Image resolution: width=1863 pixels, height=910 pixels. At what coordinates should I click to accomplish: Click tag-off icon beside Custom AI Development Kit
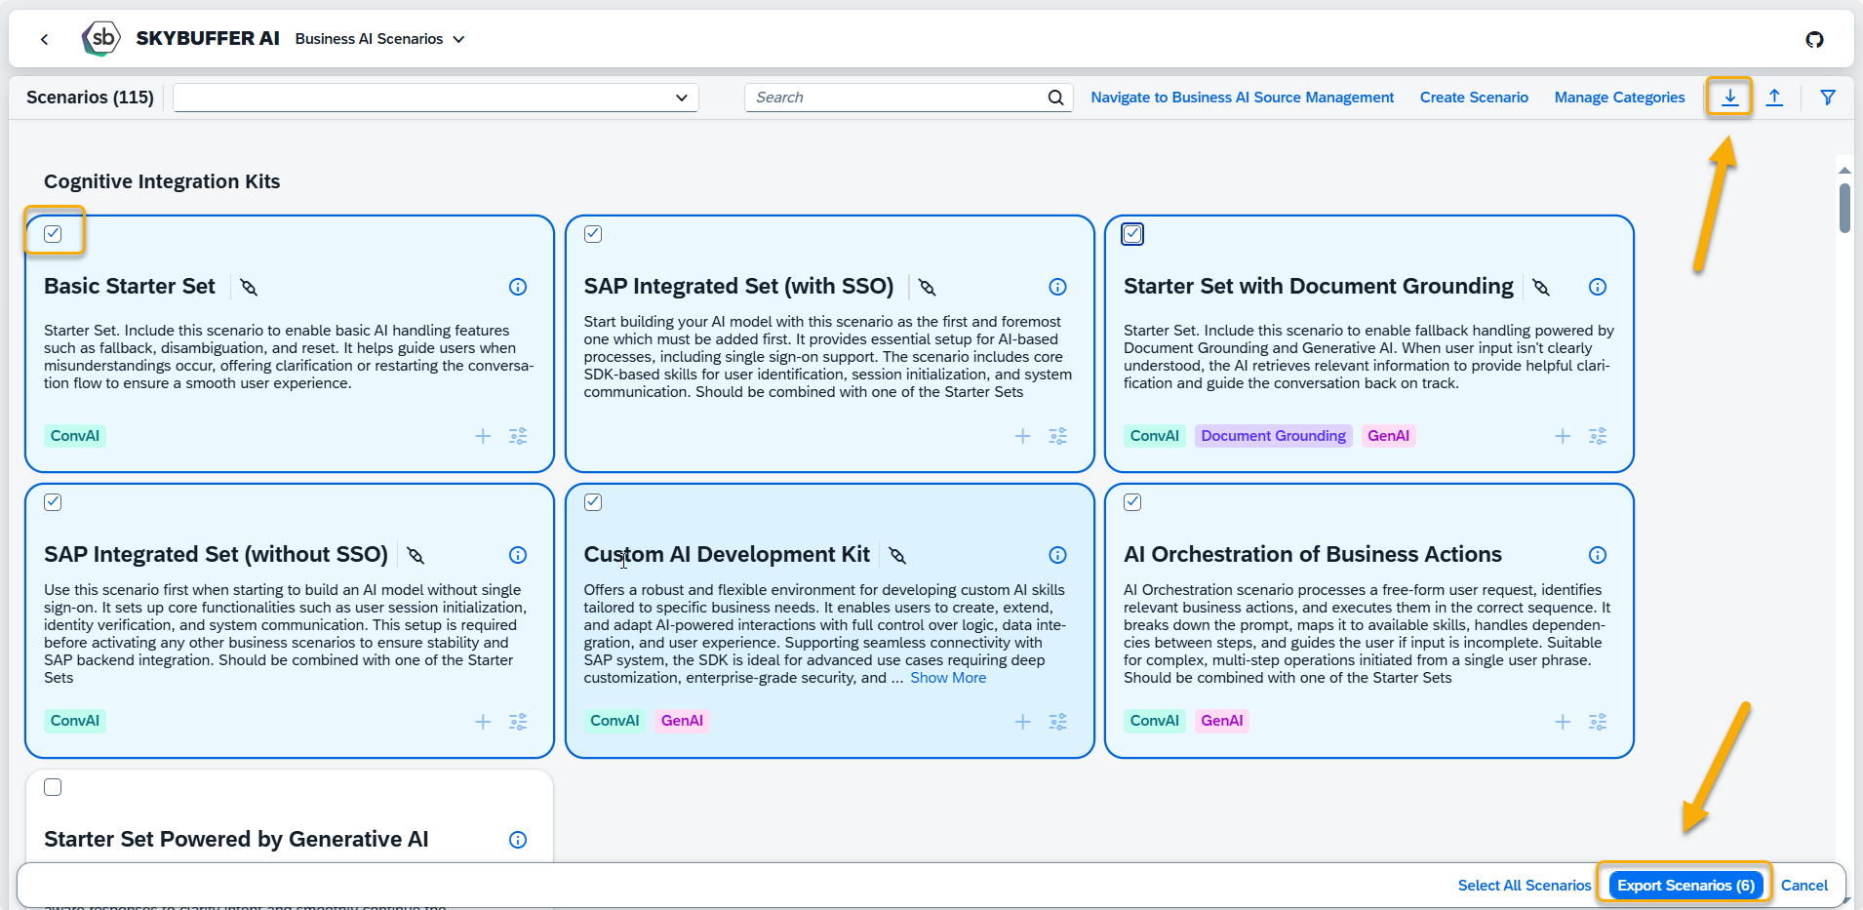pos(898,555)
